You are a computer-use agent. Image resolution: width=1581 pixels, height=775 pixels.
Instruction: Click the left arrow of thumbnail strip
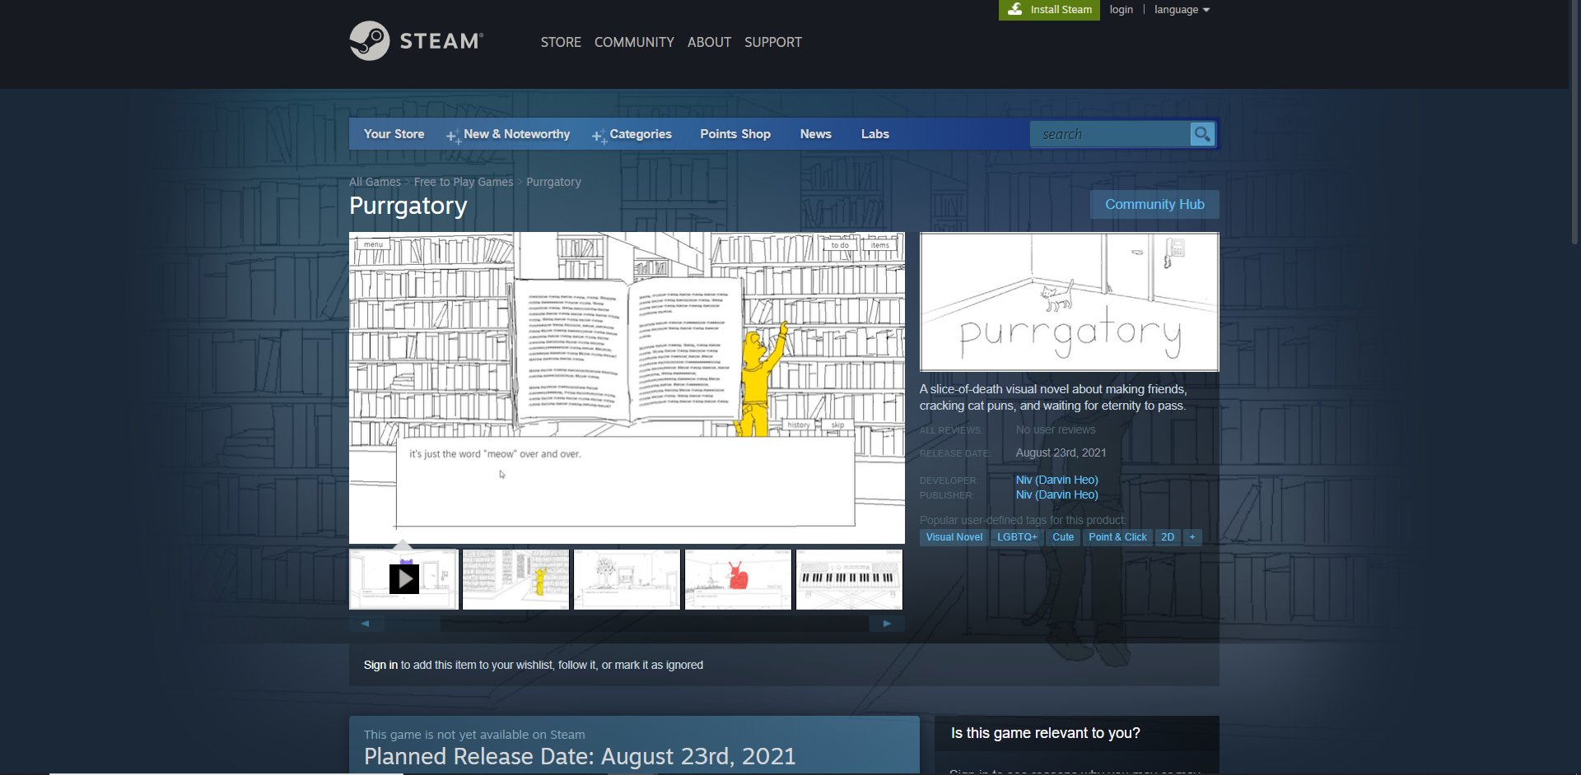pyautogui.click(x=366, y=624)
